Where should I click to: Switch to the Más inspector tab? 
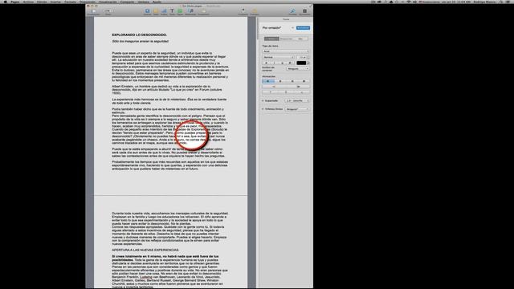(300, 39)
